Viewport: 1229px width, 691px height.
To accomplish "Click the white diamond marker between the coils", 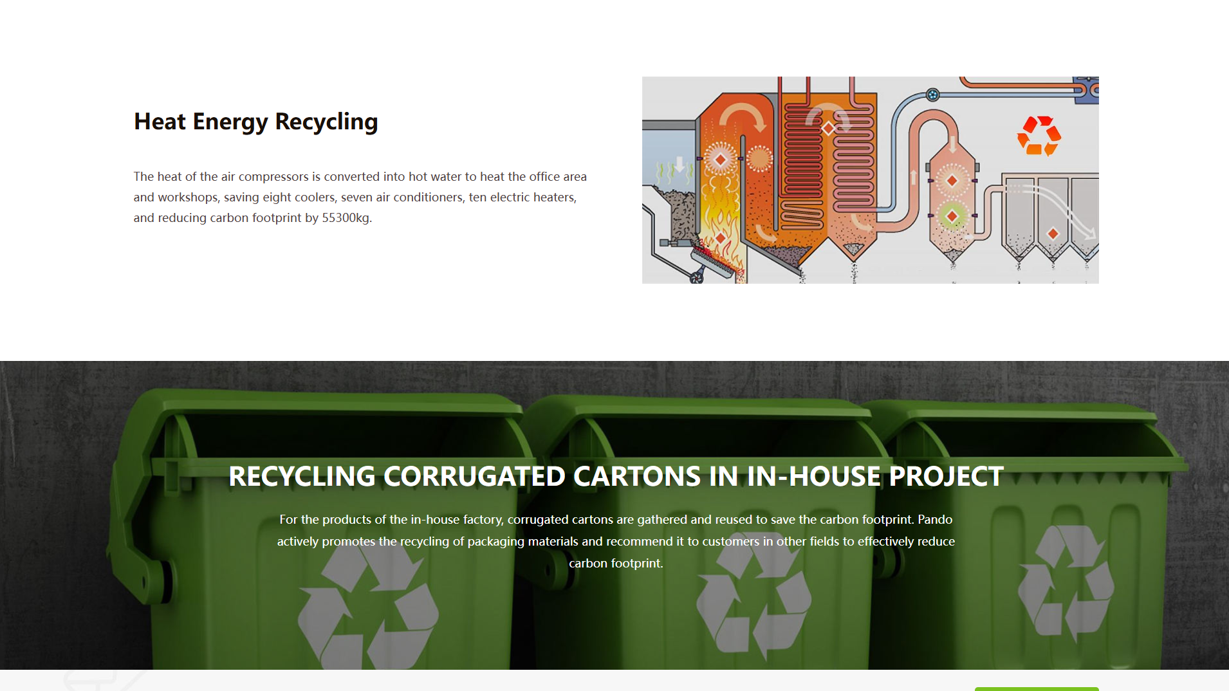I will tap(828, 128).
